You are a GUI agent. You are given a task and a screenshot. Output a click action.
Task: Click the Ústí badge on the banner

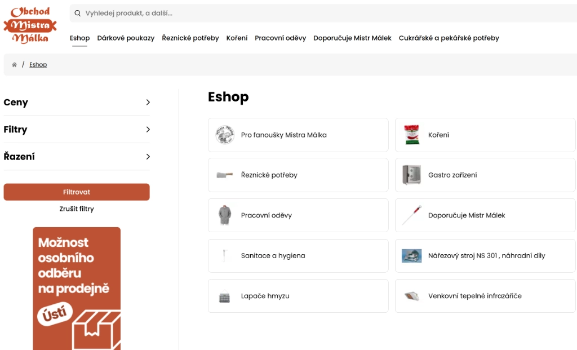[55, 314]
